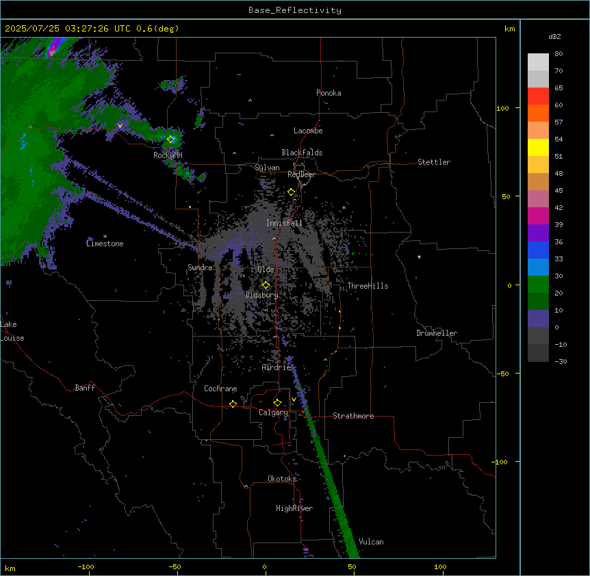
Task: Click the Olds city label
Action: tap(266, 270)
